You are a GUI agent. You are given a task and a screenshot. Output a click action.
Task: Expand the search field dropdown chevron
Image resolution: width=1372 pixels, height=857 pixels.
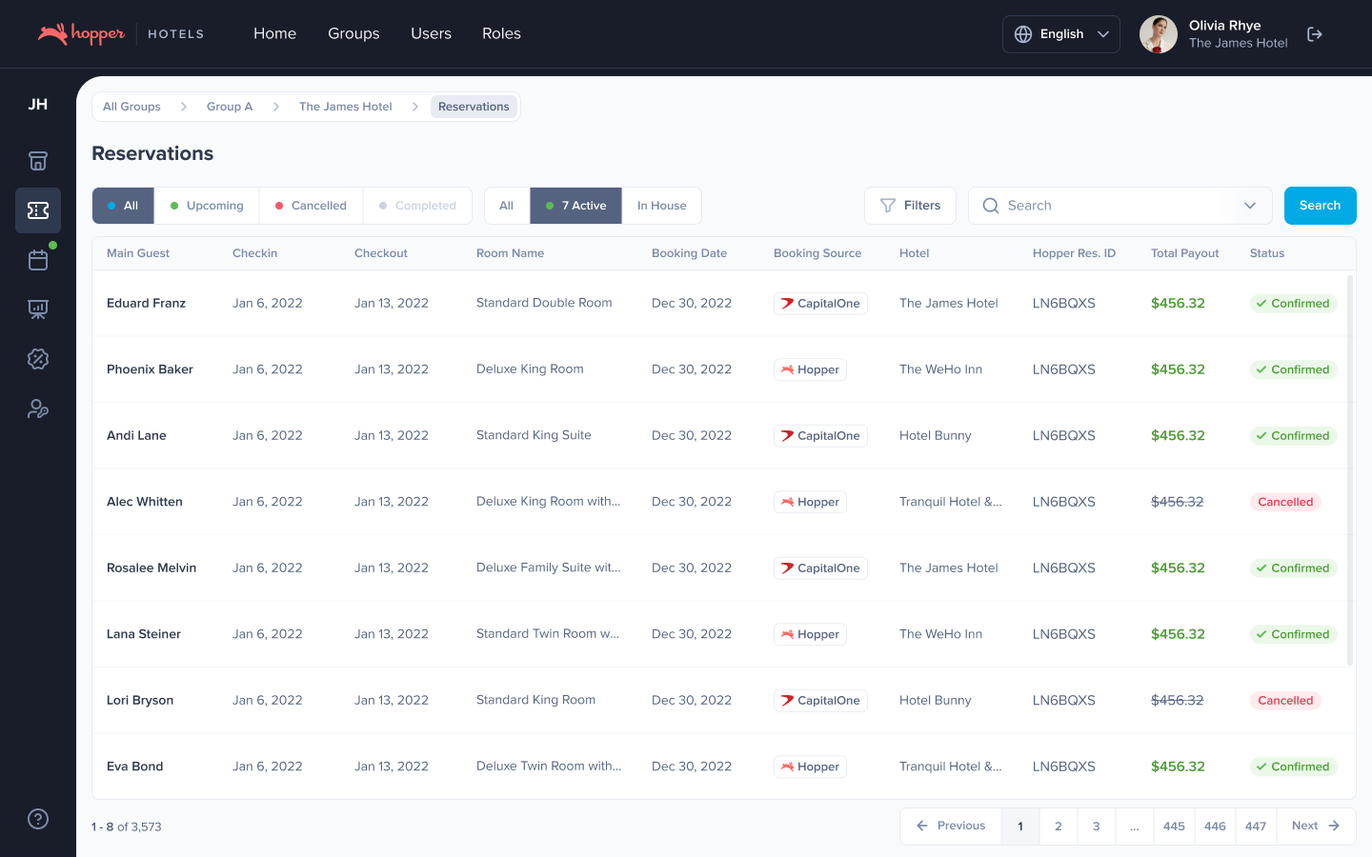tap(1250, 206)
